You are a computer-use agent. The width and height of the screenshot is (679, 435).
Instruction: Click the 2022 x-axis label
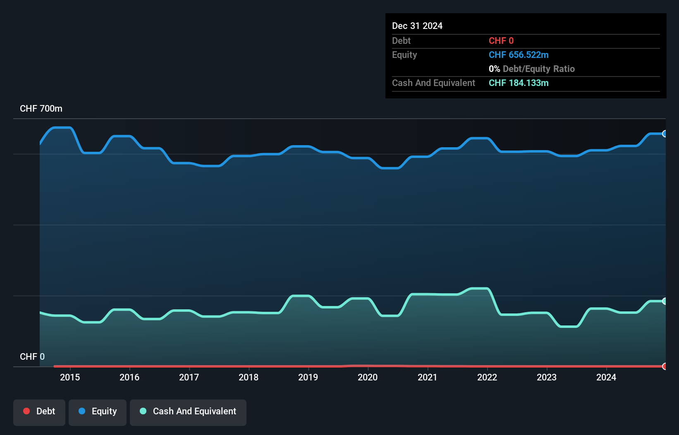pos(487,377)
